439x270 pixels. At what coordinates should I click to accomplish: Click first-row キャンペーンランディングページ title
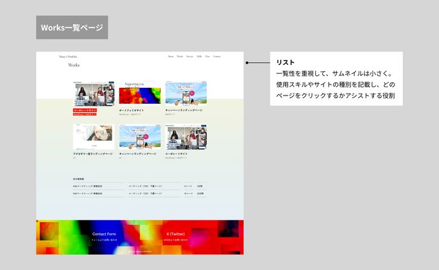pyautogui.click(x=184, y=110)
